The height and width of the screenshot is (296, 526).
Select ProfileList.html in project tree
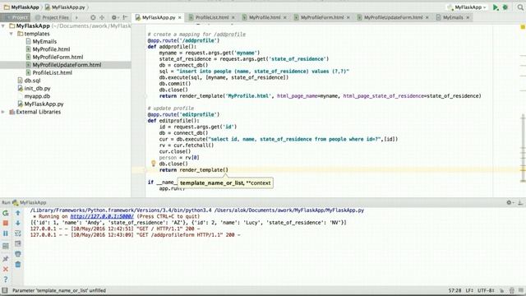pyautogui.click(x=52, y=72)
